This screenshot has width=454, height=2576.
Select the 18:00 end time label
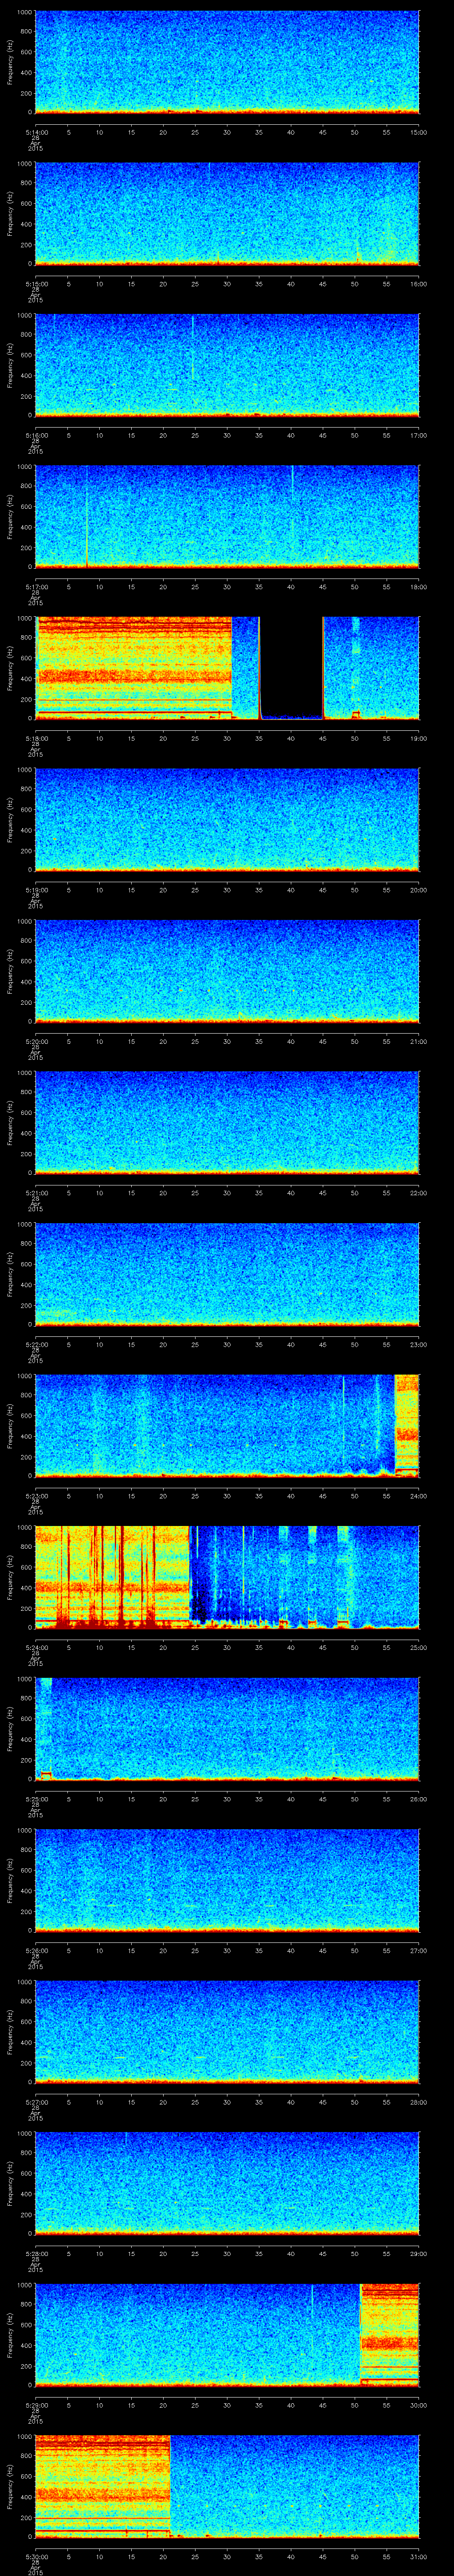419,587
